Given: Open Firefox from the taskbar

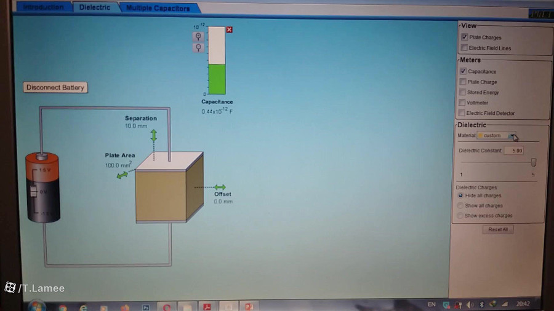Looking at the screenshot, I should click(x=125, y=308).
